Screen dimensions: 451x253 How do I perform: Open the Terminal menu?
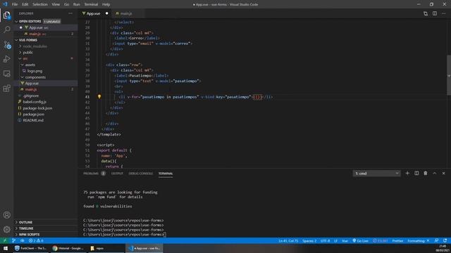[91, 4]
